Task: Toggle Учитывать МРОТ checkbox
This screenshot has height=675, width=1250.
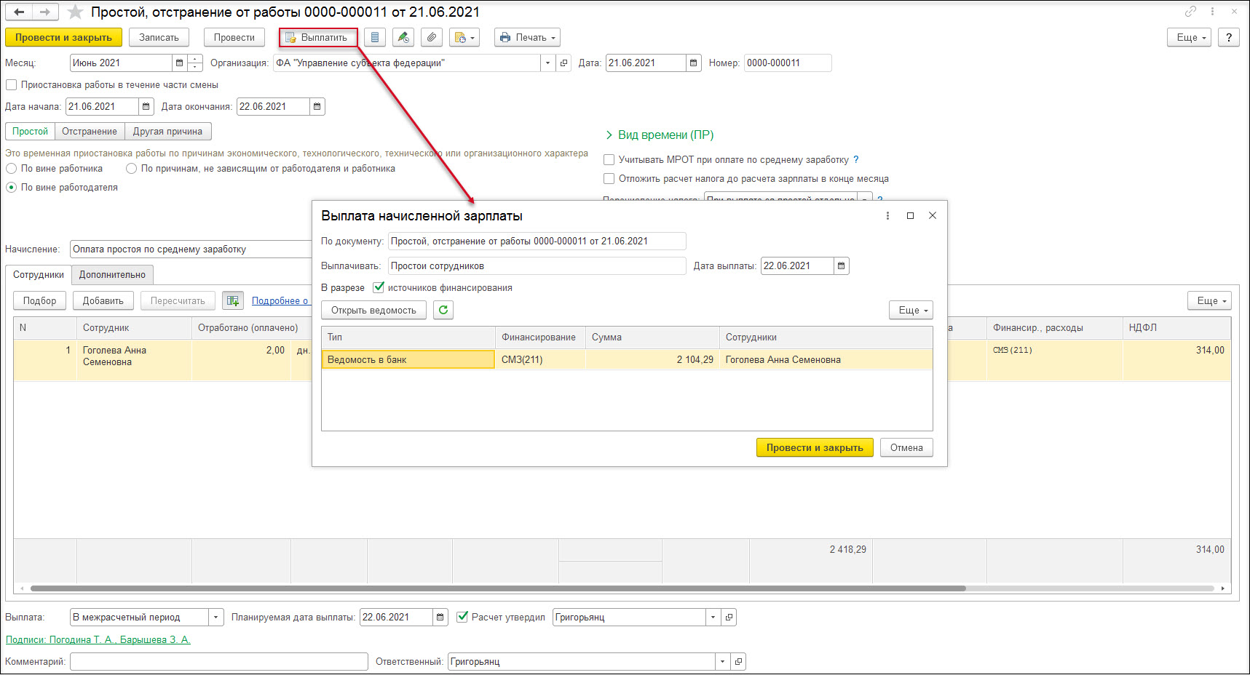Action: pos(609,160)
